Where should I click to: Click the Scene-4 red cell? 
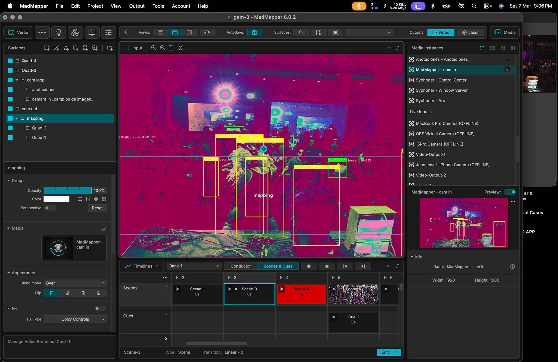[301, 294]
